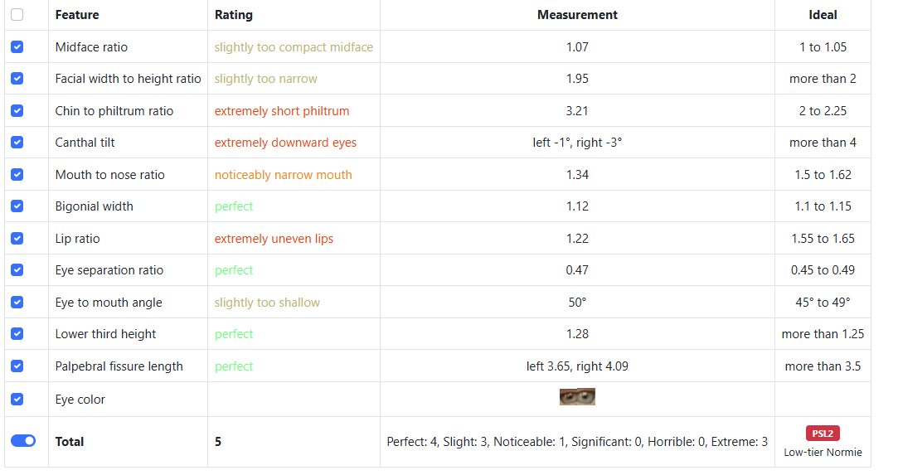The height and width of the screenshot is (475, 898).
Task: Uncheck the Eye color checkbox
Action: click(x=17, y=399)
